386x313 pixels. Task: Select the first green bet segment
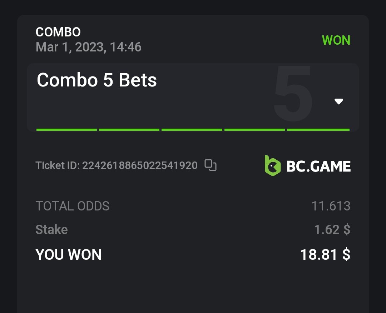66,129
